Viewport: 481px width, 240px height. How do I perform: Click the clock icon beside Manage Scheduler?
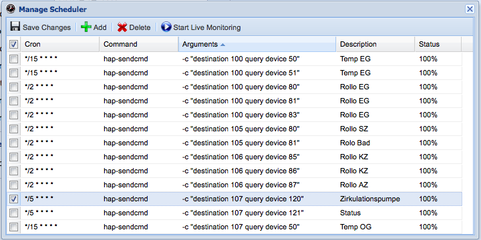pos(11,9)
